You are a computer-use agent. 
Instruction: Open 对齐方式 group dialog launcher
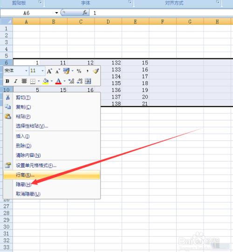tap(218, 2)
